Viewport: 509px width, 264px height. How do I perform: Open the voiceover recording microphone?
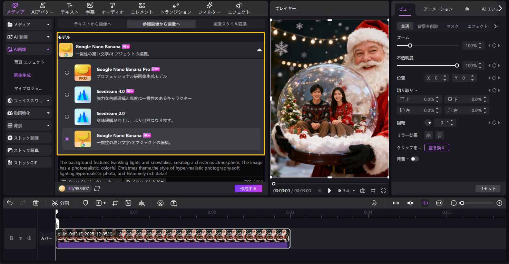click(374, 203)
